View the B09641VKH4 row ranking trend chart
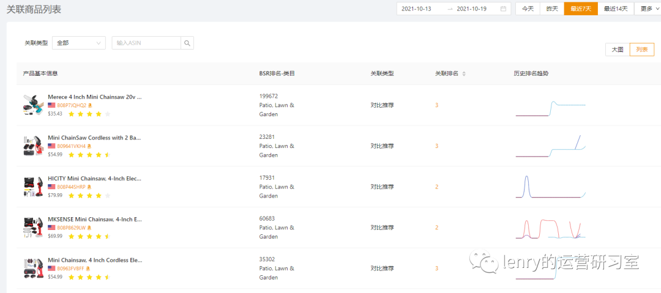 click(551, 146)
